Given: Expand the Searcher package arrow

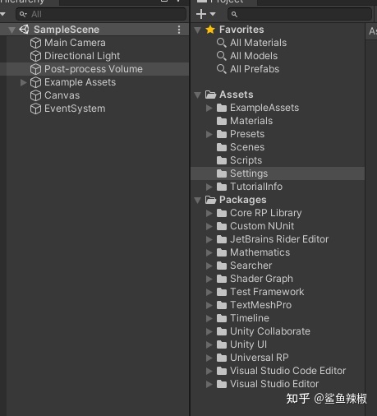Looking at the screenshot, I should 209,266.
